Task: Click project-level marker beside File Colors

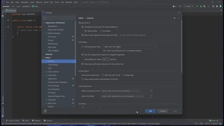Action: click(73, 37)
